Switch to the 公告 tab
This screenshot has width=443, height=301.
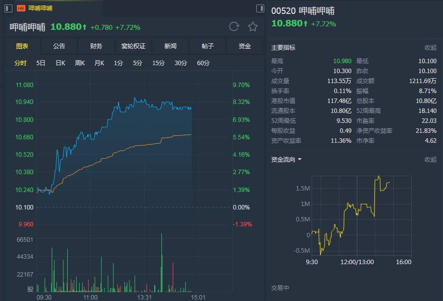[59, 46]
